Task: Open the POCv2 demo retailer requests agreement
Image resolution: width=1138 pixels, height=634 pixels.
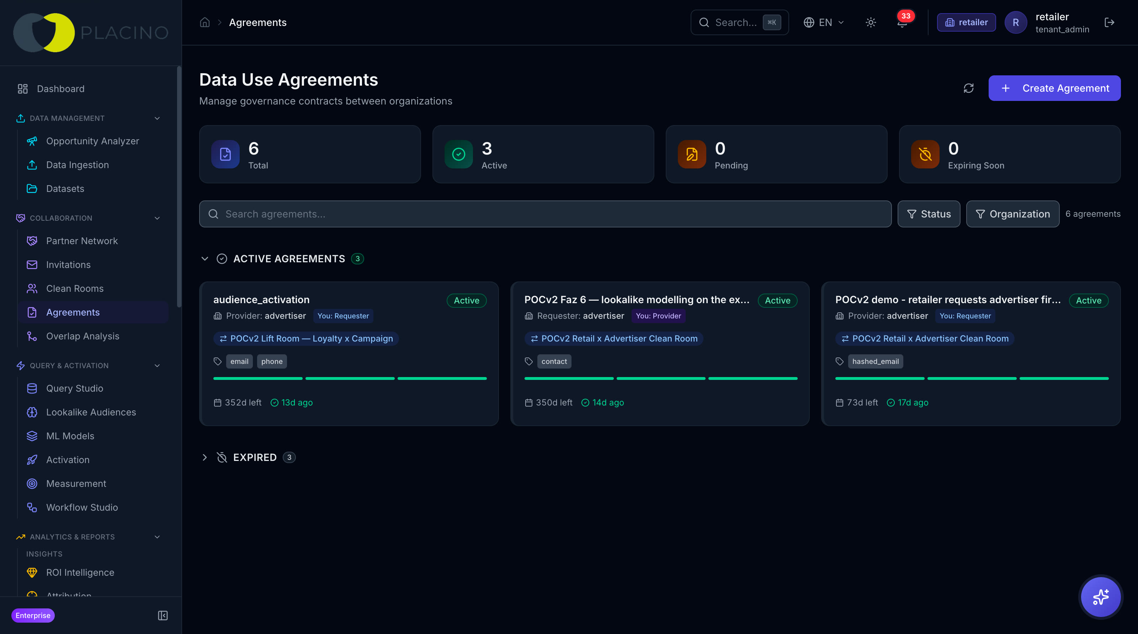Action: [x=971, y=354]
